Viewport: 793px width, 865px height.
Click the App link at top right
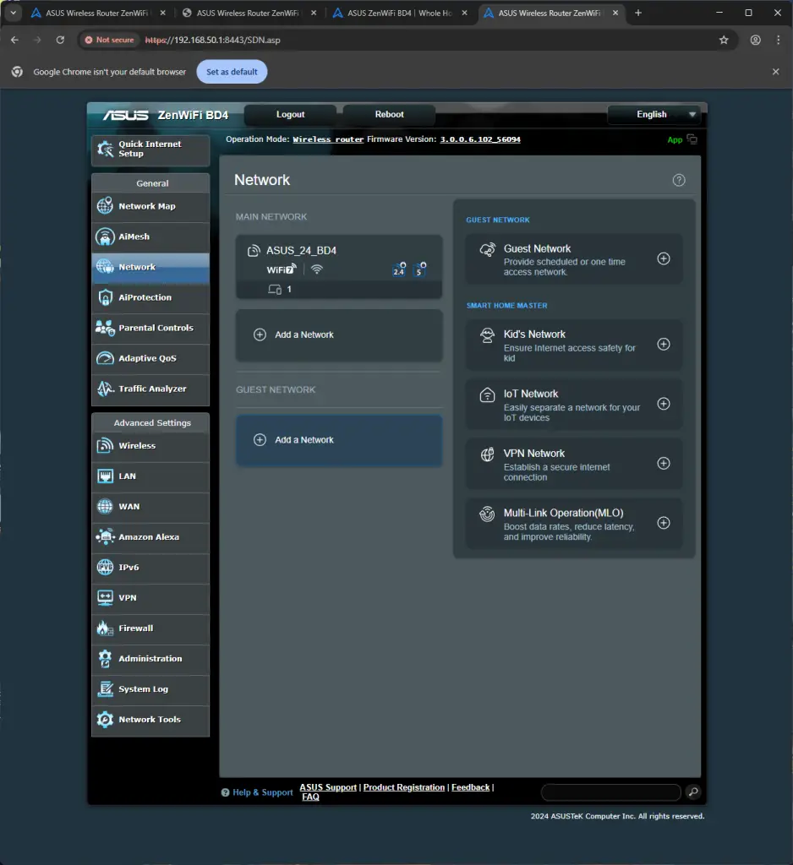pyautogui.click(x=675, y=139)
